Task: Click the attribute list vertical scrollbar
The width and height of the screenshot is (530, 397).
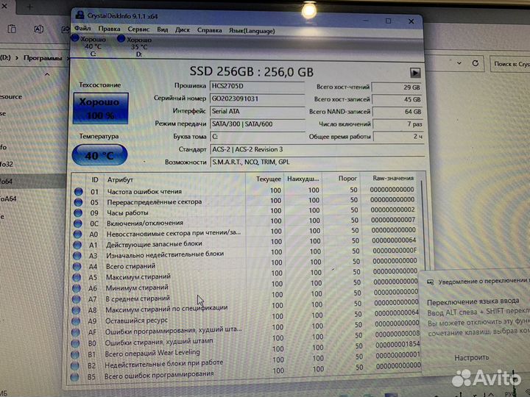Action: coord(422,223)
